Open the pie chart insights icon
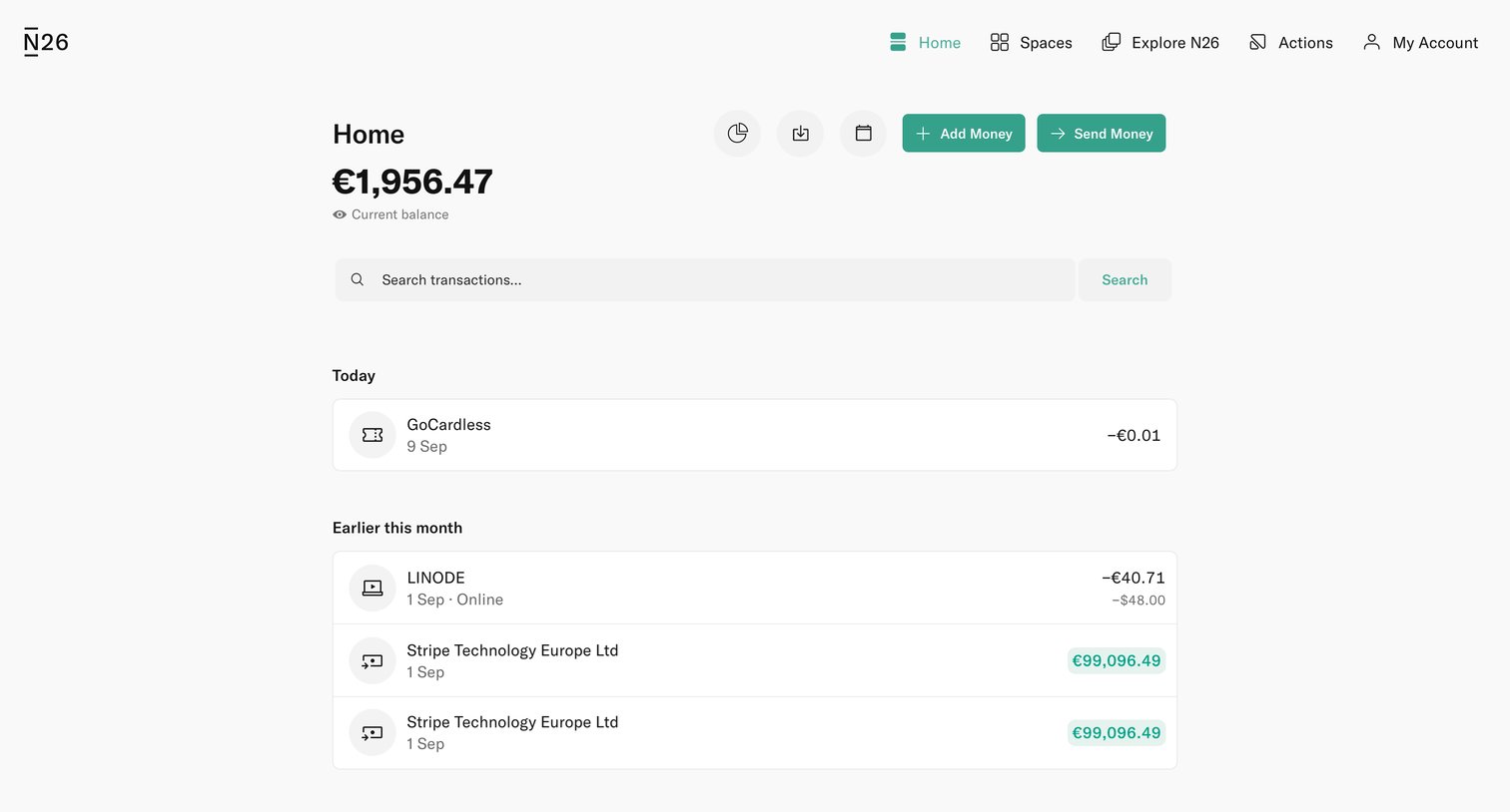 (x=737, y=134)
